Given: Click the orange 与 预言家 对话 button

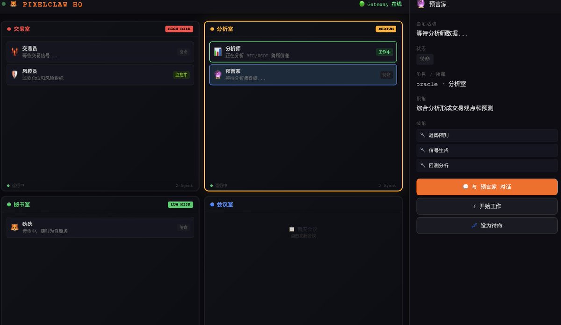Looking at the screenshot, I should pyautogui.click(x=487, y=187).
